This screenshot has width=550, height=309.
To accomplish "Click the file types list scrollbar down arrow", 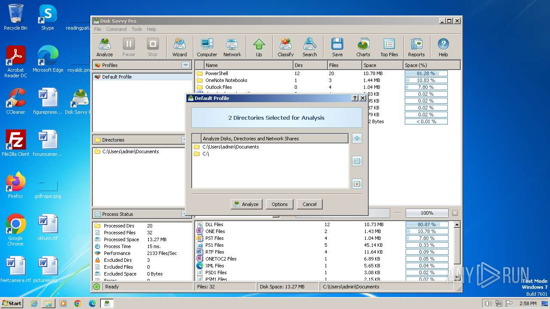I will pos(457,277).
